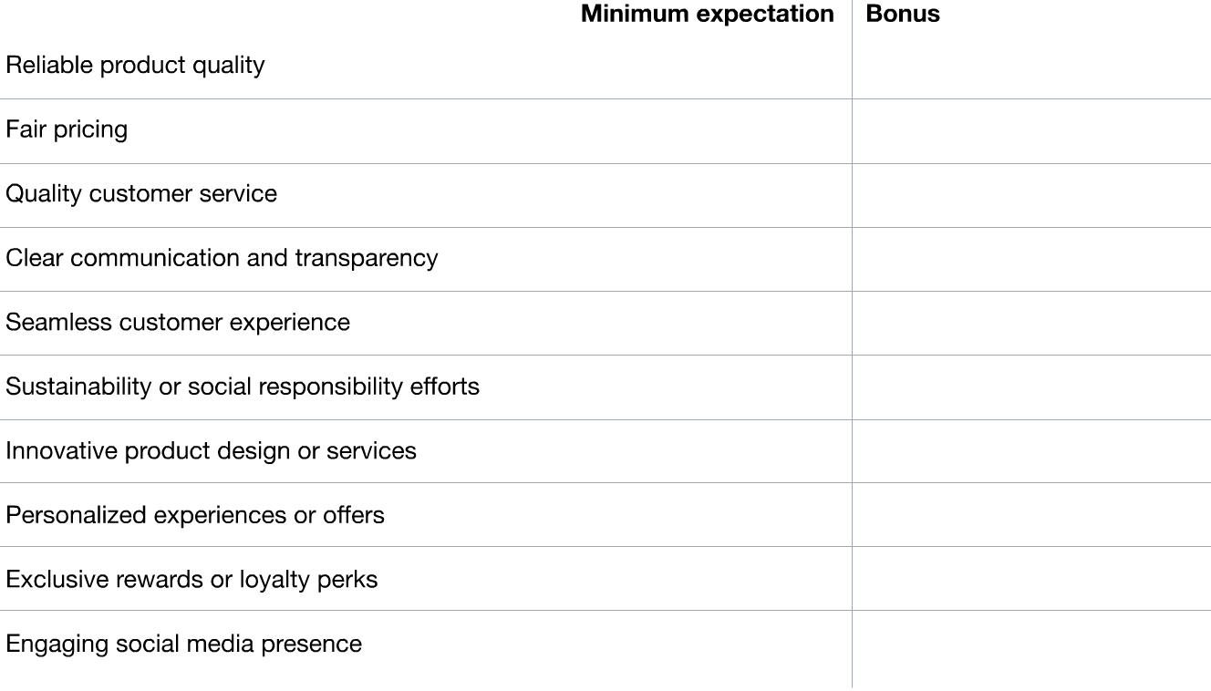The image size is (1211, 691).
Task: Select the 'Quality customer service' row label
Action: [141, 193]
